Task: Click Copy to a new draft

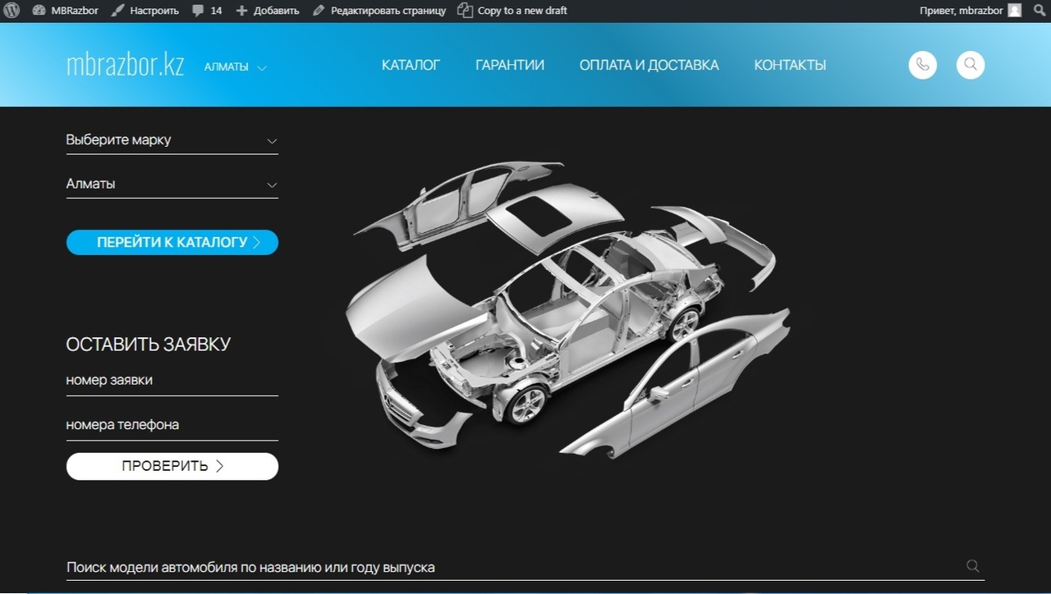Action: click(513, 11)
